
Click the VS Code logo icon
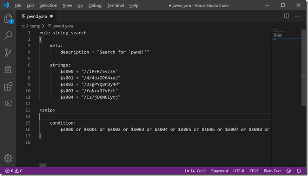pos(6,5)
